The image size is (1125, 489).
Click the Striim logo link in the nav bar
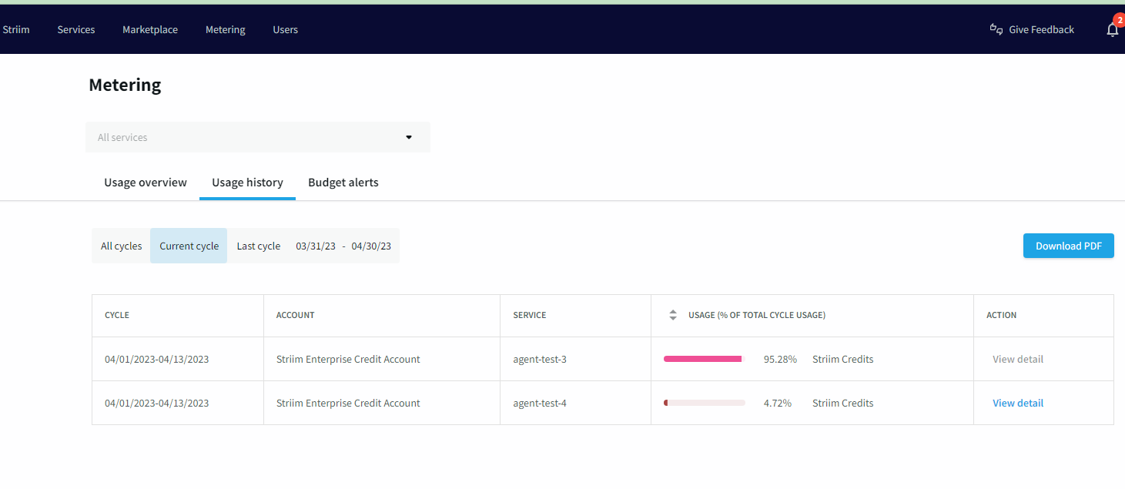16,29
